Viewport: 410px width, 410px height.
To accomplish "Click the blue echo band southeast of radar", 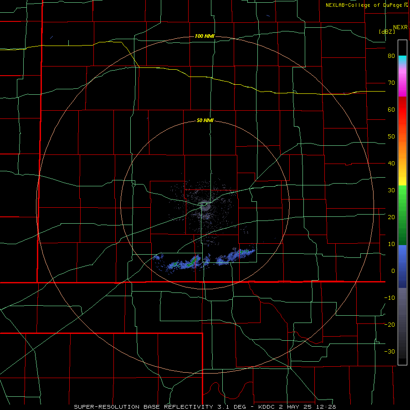I will click(x=236, y=256).
